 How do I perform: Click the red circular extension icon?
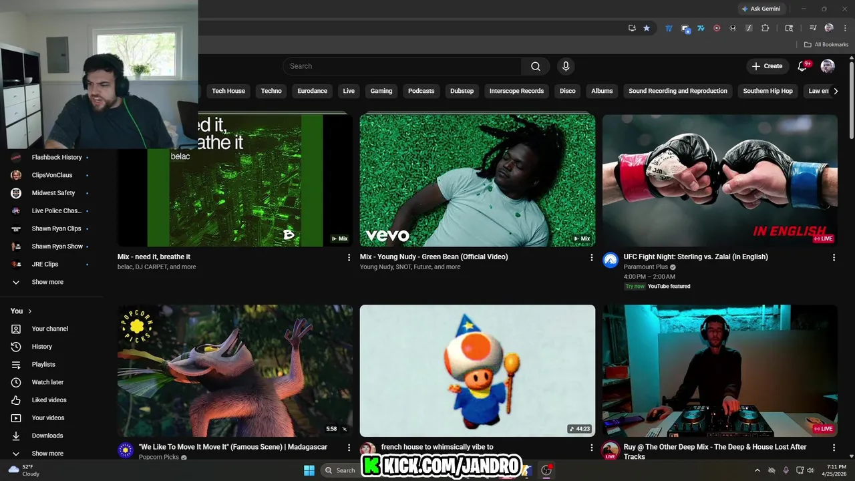[x=717, y=28]
